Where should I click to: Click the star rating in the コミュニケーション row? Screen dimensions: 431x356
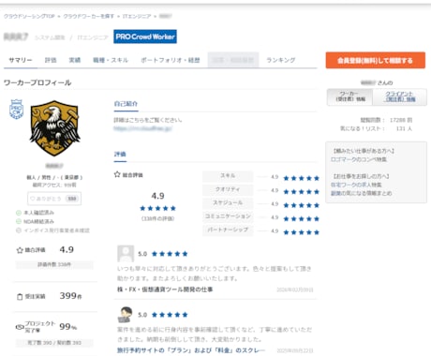tap(301, 218)
